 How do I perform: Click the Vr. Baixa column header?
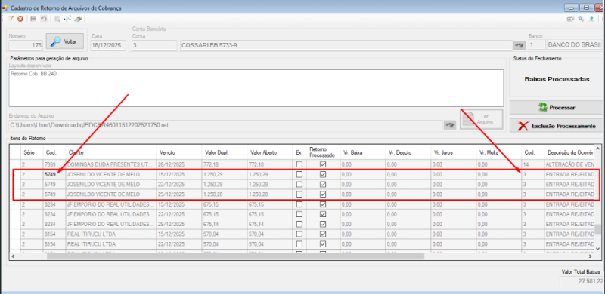[362, 152]
